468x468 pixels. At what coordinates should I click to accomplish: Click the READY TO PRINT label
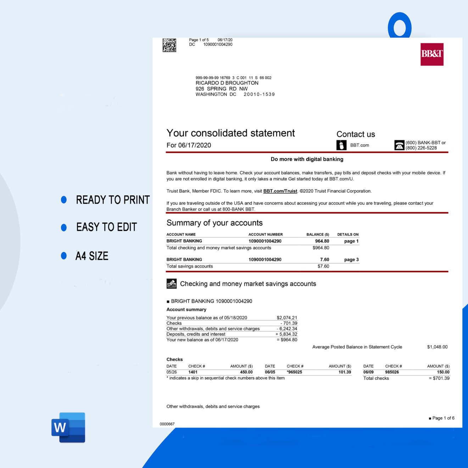click(x=113, y=200)
